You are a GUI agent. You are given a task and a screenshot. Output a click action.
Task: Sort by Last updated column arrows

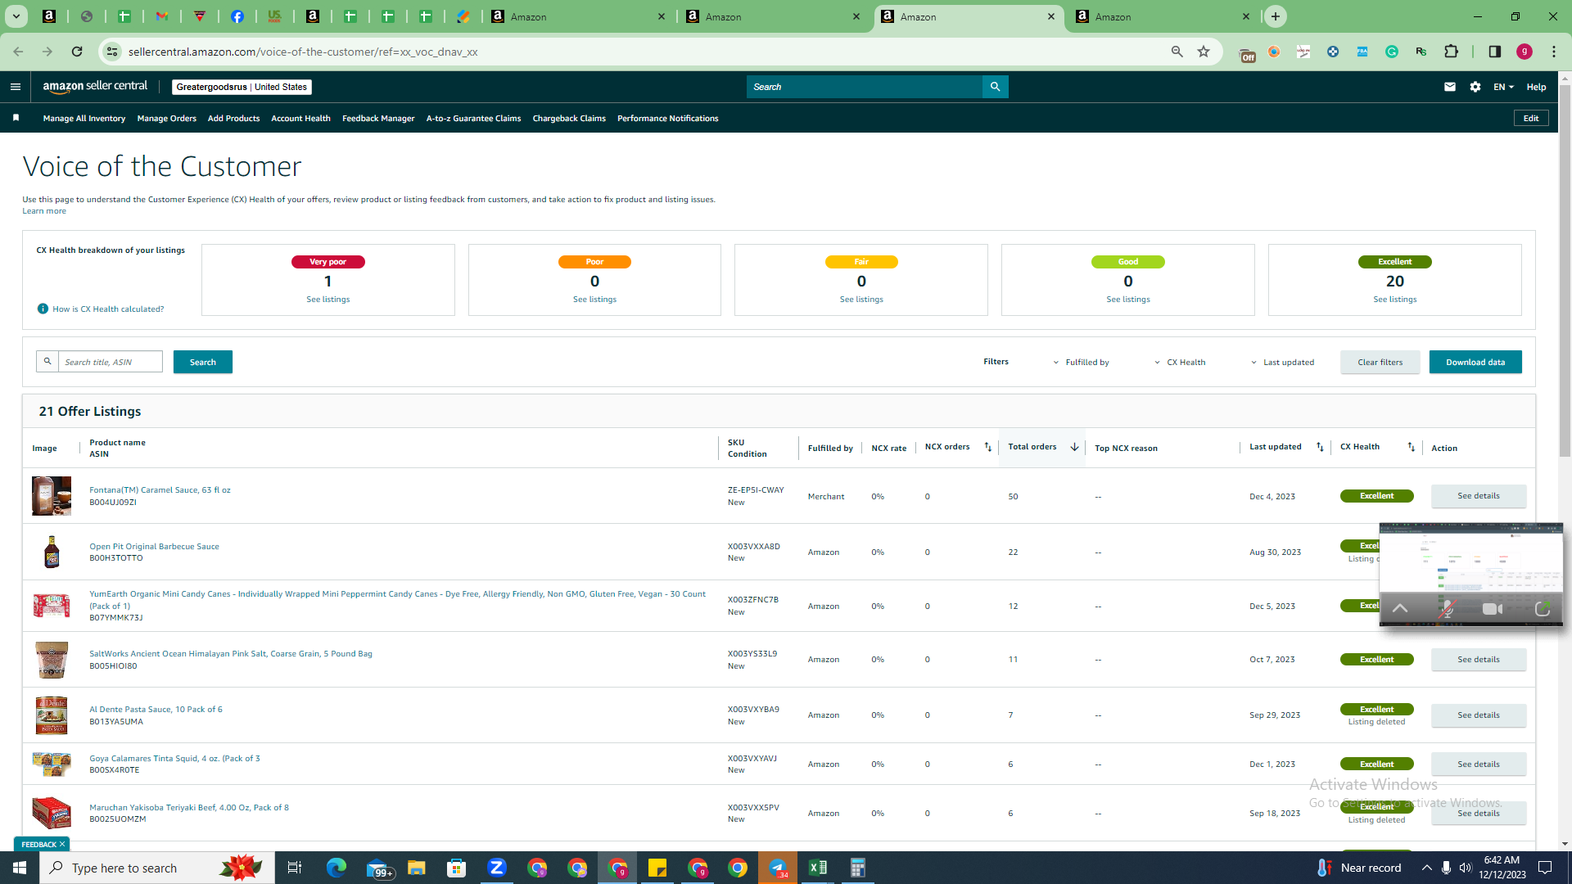point(1320,447)
